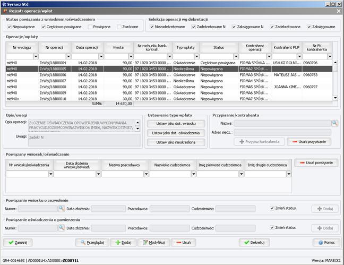Open search icon for oświadczenie o powierzeniu Numer
344x265 pixels.
(x=62, y=228)
